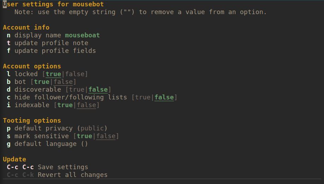This screenshot has height=184, width=324.
Task: Set mark sensitive to true
Action: pyautogui.click(x=84, y=136)
